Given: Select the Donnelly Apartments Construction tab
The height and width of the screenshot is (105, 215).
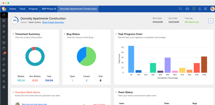Looking at the screenshot, I should [78, 9].
